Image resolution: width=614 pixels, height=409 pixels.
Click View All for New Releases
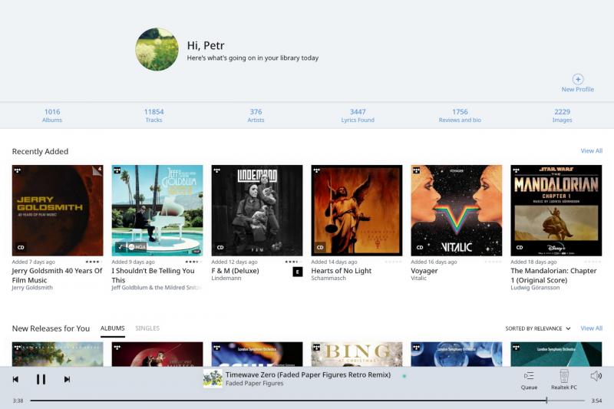coord(591,328)
